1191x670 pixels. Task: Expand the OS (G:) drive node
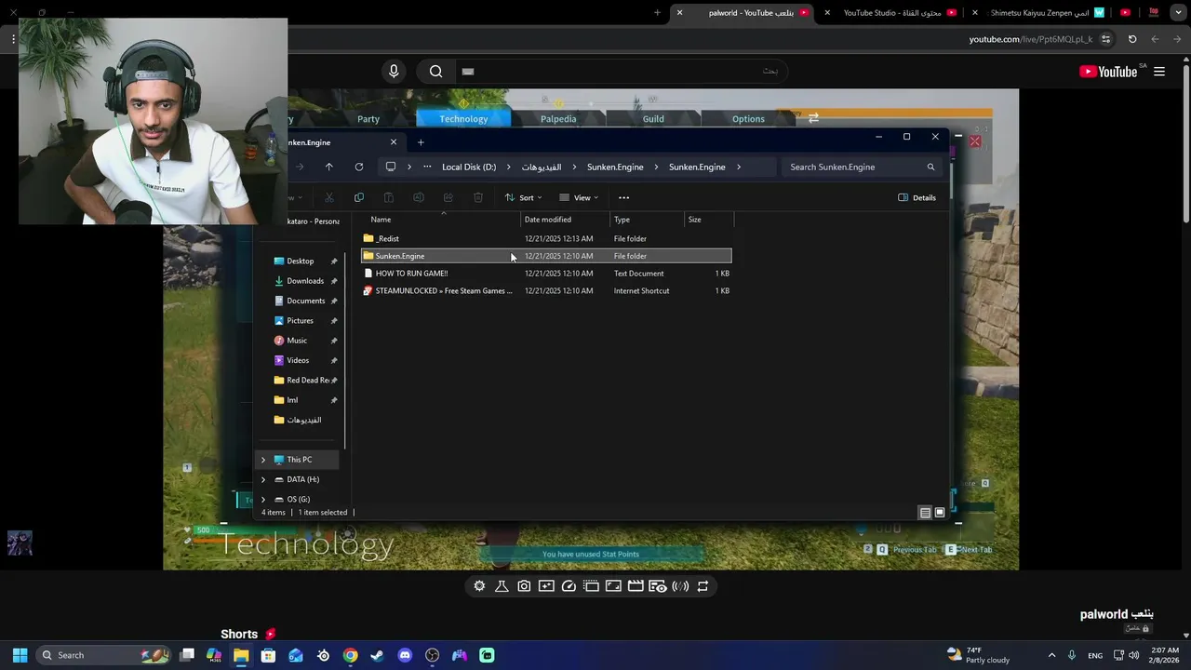pos(263,500)
